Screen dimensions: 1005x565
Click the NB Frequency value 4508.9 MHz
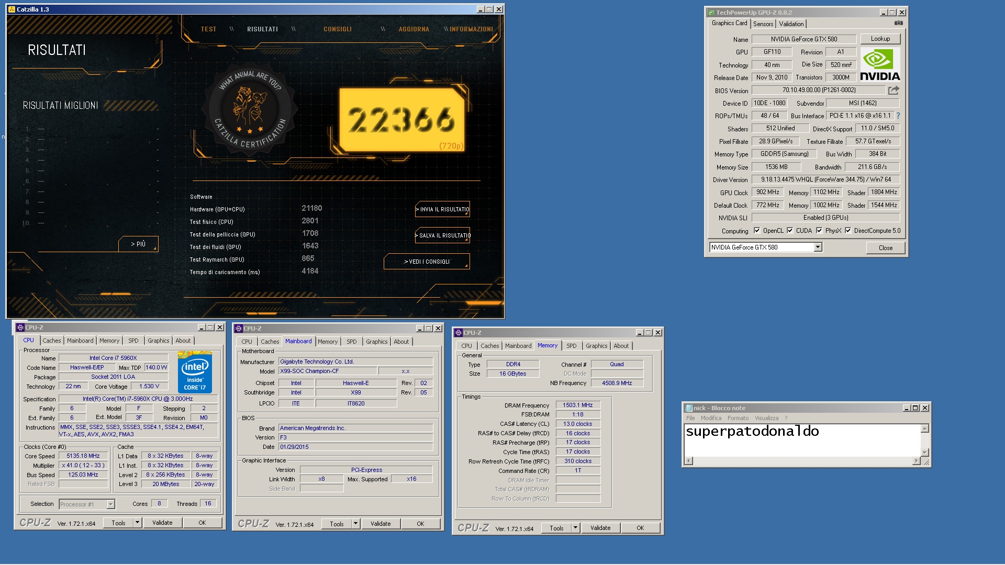click(617, 383)
